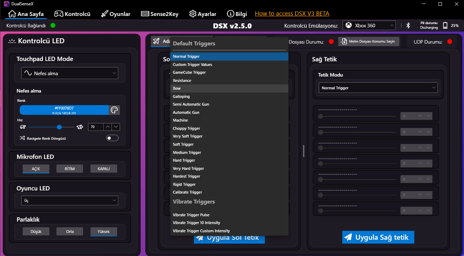Expand the Oyuncu LED dropdown showing Üç
Screen dimensions: 464x256
(70, 200)
